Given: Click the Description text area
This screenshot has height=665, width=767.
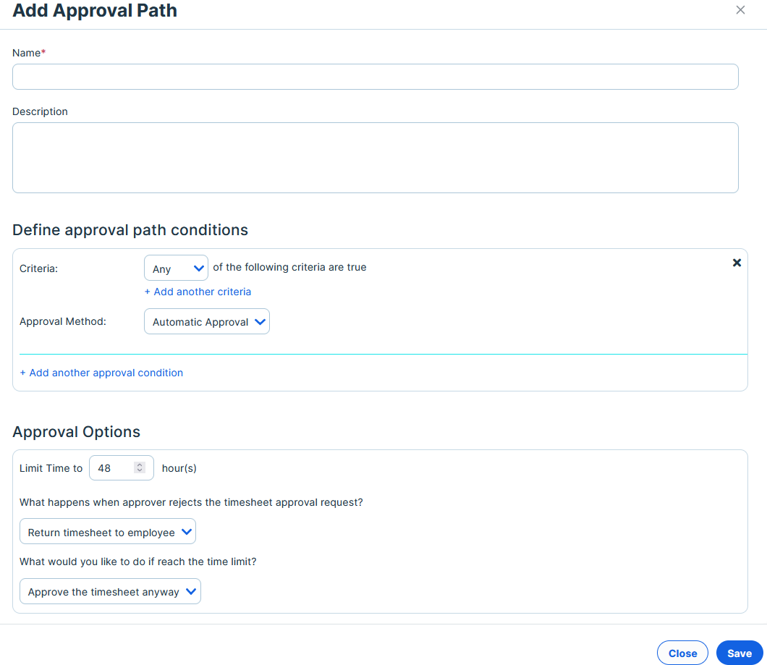Looking at the screenshot, I should click(376, 158).
